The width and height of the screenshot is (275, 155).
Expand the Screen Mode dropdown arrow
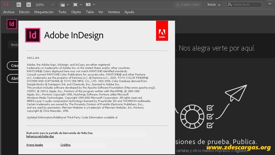[x=81, y=5]
